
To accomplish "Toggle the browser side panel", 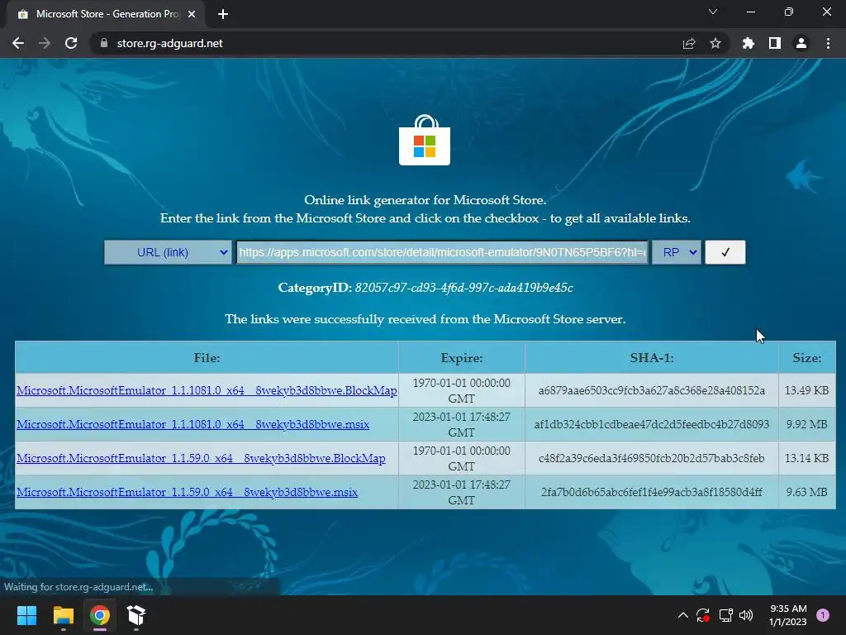I will coord(775,43).
